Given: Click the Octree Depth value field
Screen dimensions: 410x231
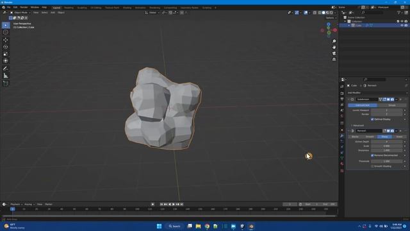Looking at the screenshot, I should pos(386,142).
